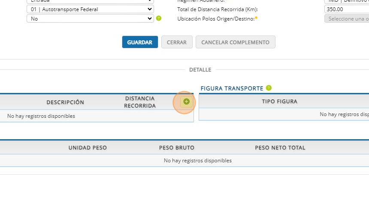Viewport: 369px width, 206px height.
Task: Click the empty mercancías table row
Action: (197, 161)
